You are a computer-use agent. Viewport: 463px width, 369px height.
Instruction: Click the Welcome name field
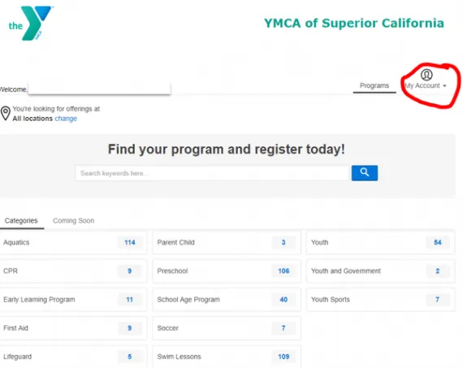click(x=99, y=89)
